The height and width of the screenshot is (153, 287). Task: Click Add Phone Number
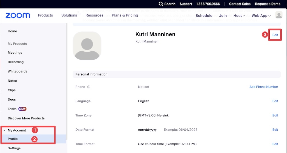coord(264,87)
